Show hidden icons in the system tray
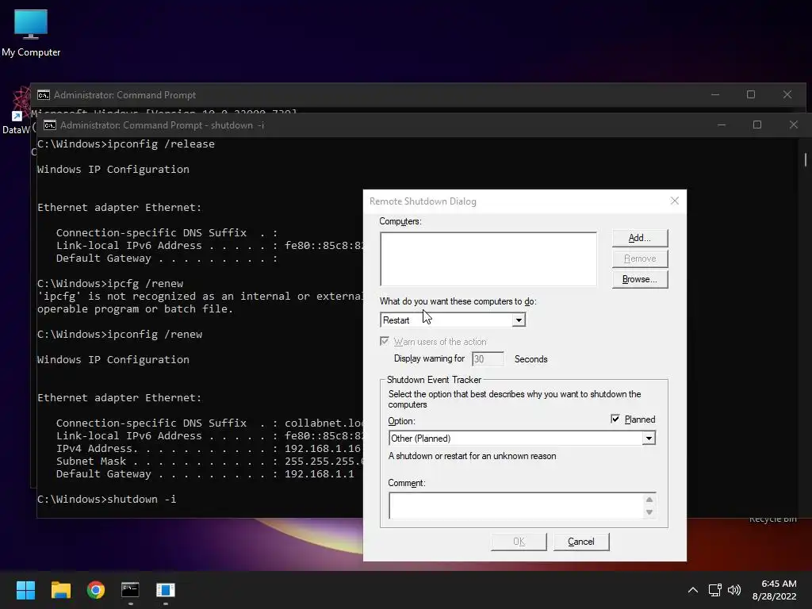This screenshot has width=812, height=609. (693, 590)
